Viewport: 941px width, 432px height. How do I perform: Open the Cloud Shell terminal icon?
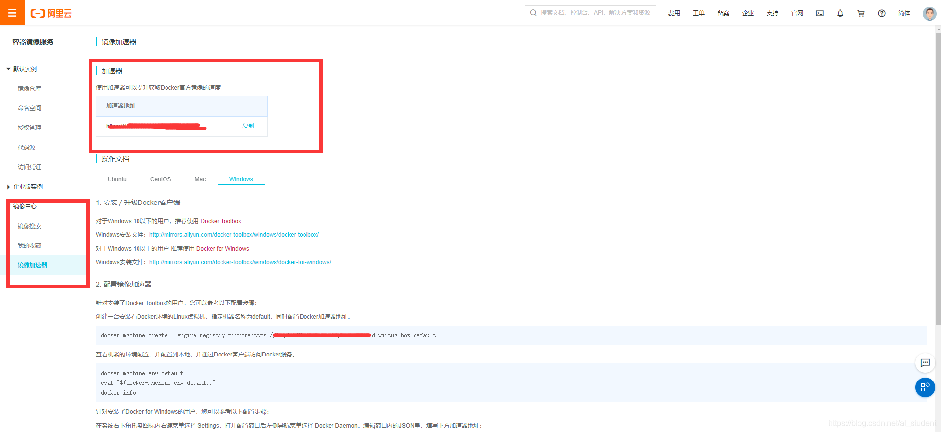(820, 13)
